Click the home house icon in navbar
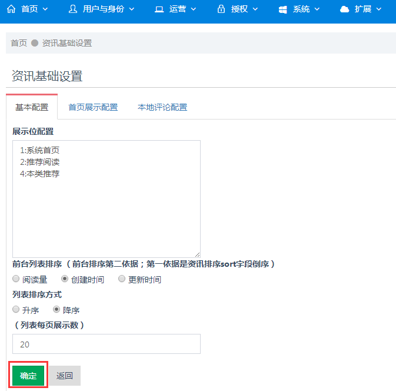The width and height of the screenshot is (396, 391). [x=11, y=9]
